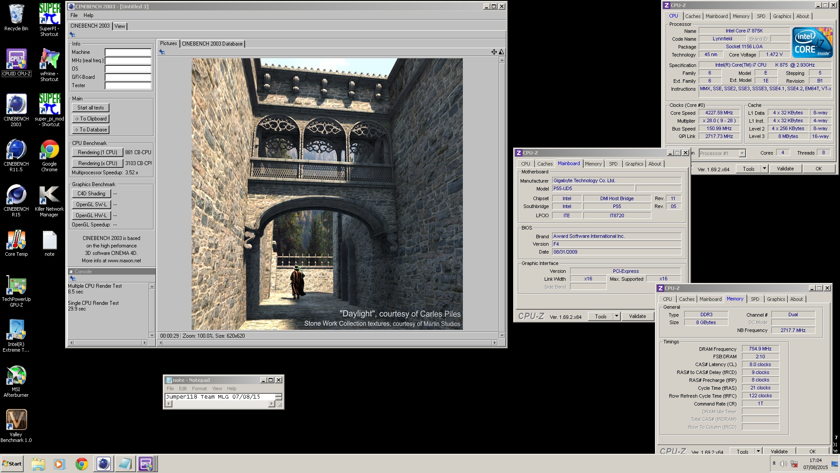Launch Core Temp desktop icon
This screenshot has height=473, width=840.
tap(16, 243)
